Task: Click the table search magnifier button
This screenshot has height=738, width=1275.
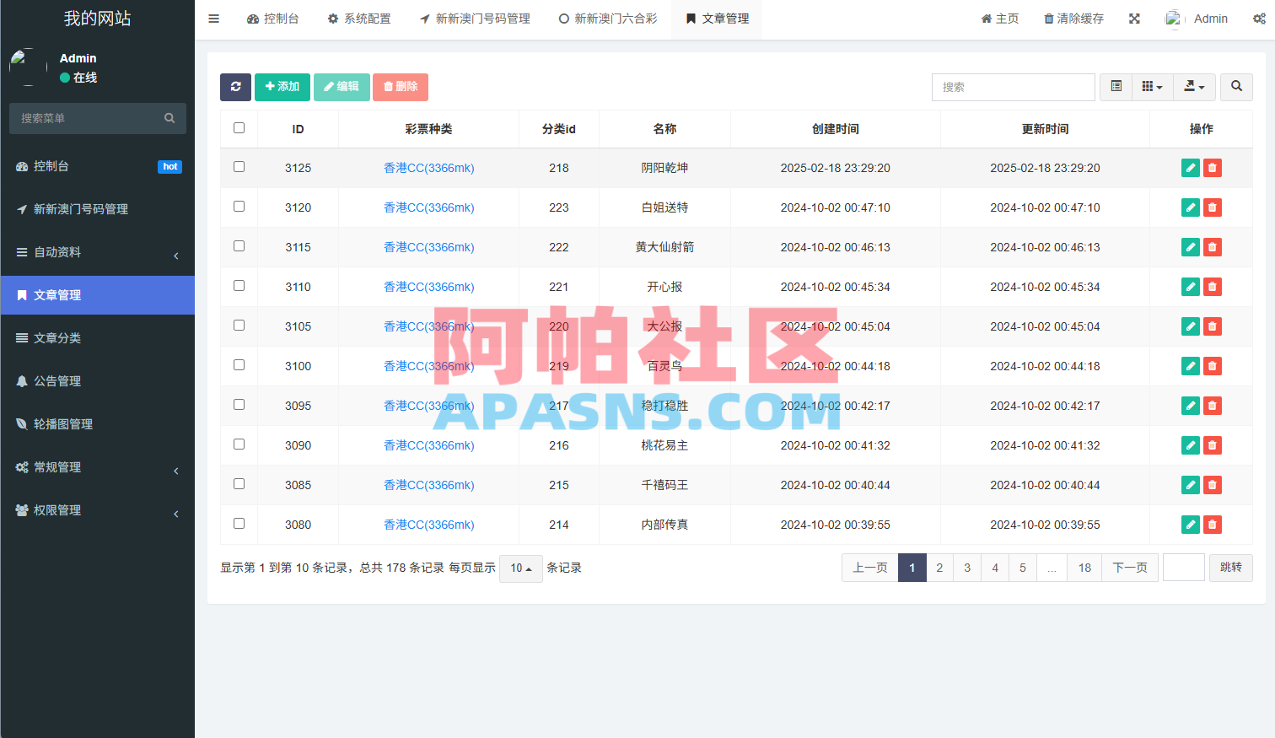Action: [1236, 87]
